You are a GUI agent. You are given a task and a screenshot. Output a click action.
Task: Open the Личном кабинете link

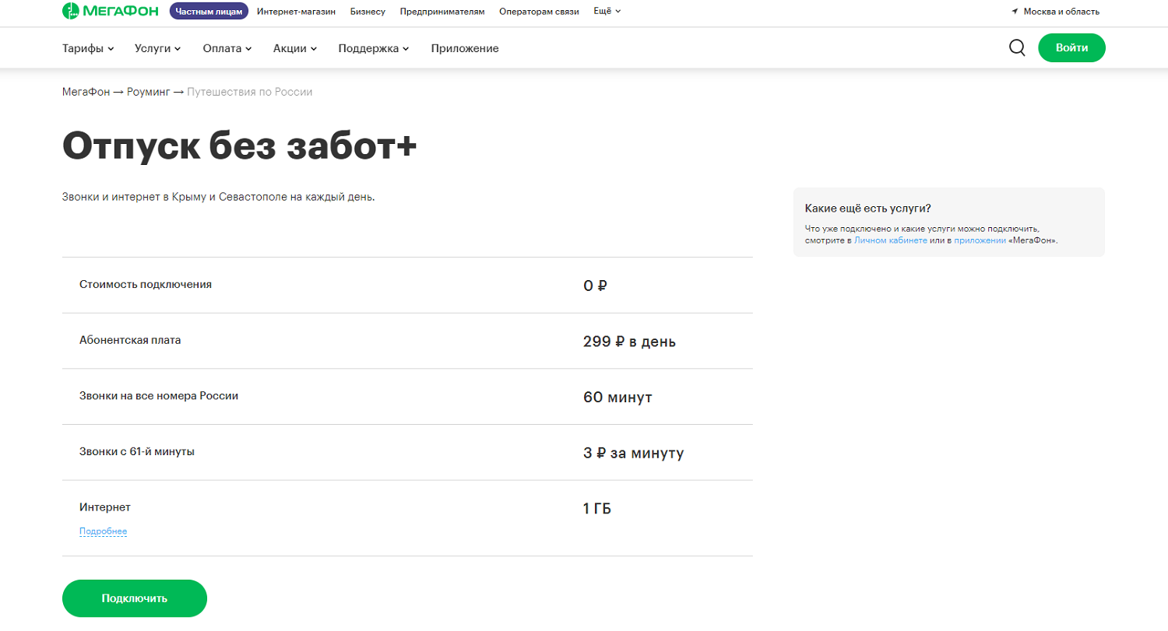click(x=890, y=240)
